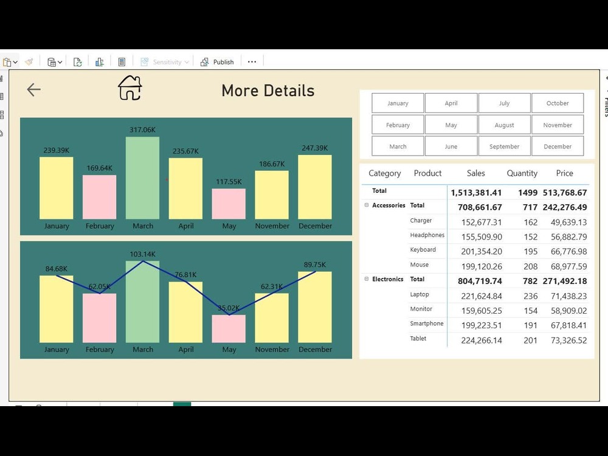Select February in the month slicer
608x456 pixels.
[x=398, y=125]
